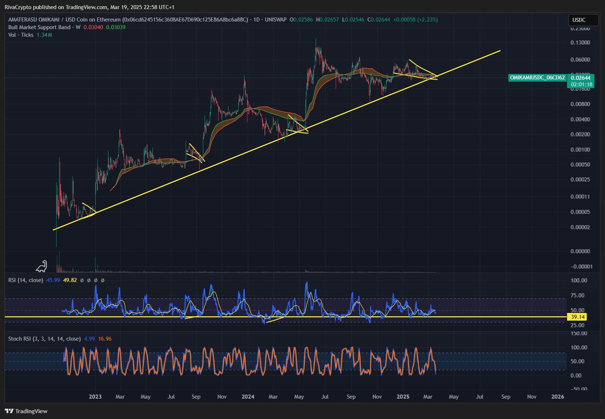Click the -50.00 Stoch RSI axis label
This screenshot has height=419, width=605.
580,389
